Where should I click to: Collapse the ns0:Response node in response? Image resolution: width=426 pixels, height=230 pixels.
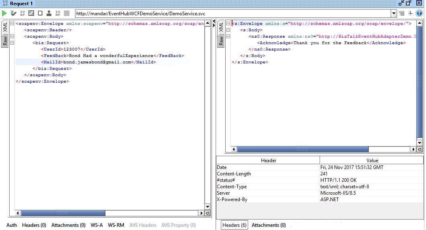click(228, 37)
